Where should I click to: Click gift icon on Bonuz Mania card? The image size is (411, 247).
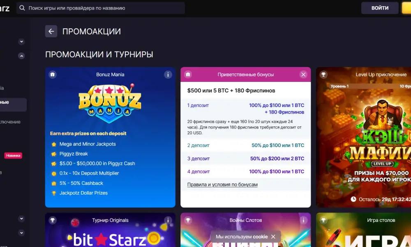pyautogui.click(x=53, y=75)
